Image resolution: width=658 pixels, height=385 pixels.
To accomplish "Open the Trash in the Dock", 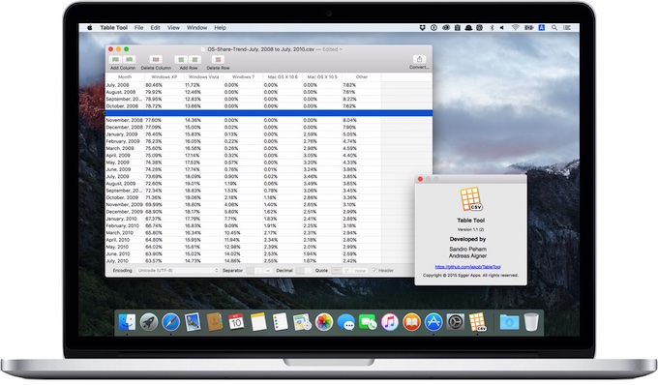I will pos(531,322).
